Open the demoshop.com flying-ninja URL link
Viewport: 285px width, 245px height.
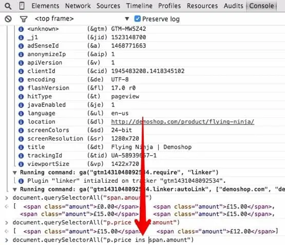[183, 121]
